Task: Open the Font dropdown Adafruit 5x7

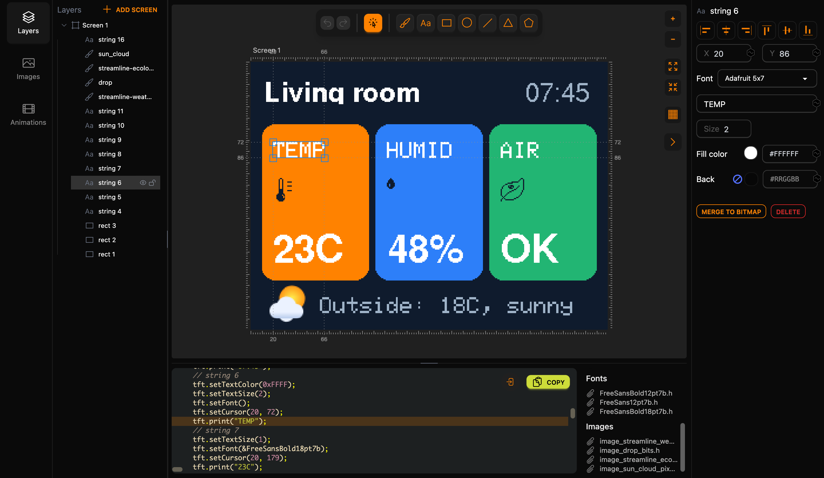Action: [x=767, y=78]
